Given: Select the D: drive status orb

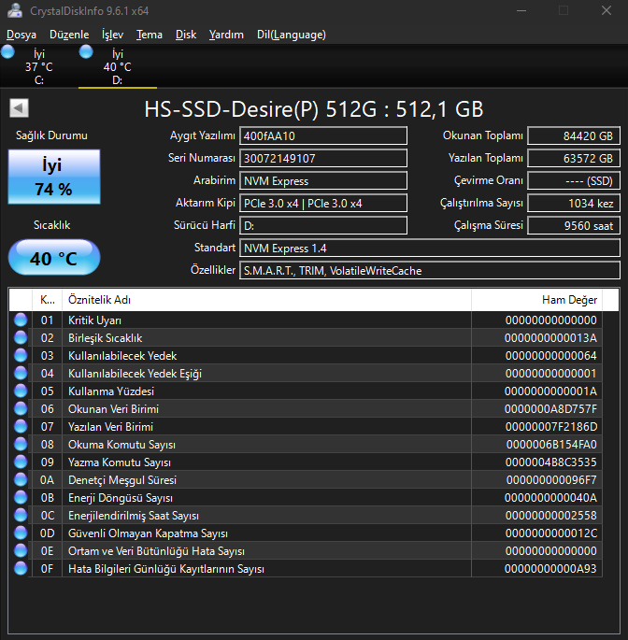Looking at the screenshot, I should [87, 52].
